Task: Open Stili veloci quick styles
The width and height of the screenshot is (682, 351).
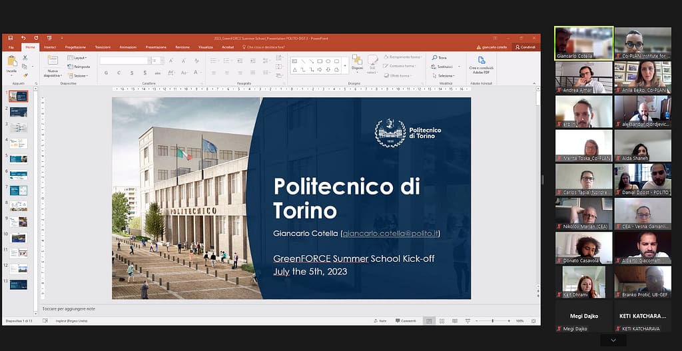Action: (x=372, y=64)
